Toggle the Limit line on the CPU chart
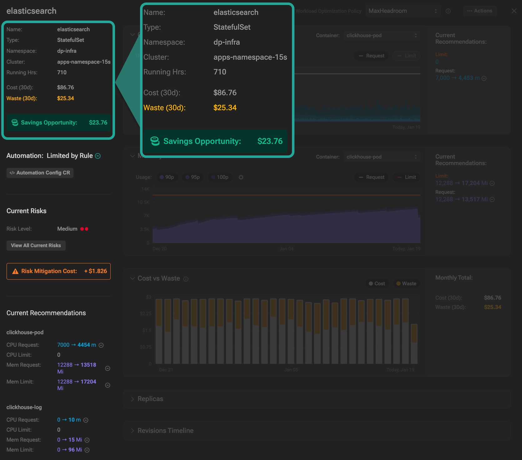The width and height of the screenshot is (522, 460). point(407,56)
